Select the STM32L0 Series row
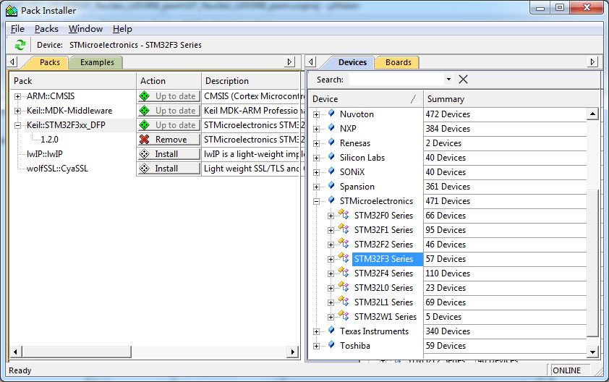The height and width of the screenshot is (382, 609). [383, 287]
